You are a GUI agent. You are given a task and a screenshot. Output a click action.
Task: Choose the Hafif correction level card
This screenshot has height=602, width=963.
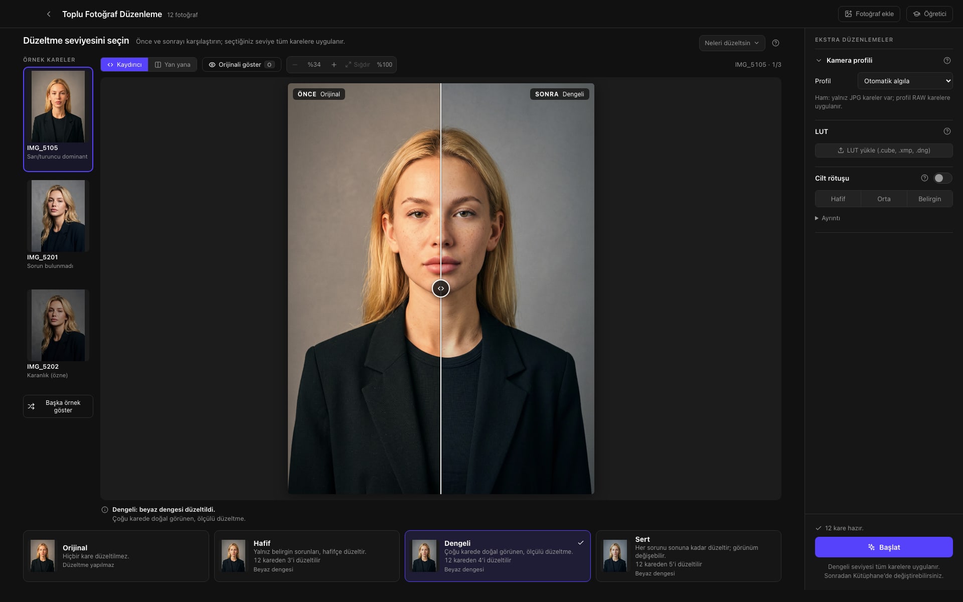point(306,556)
